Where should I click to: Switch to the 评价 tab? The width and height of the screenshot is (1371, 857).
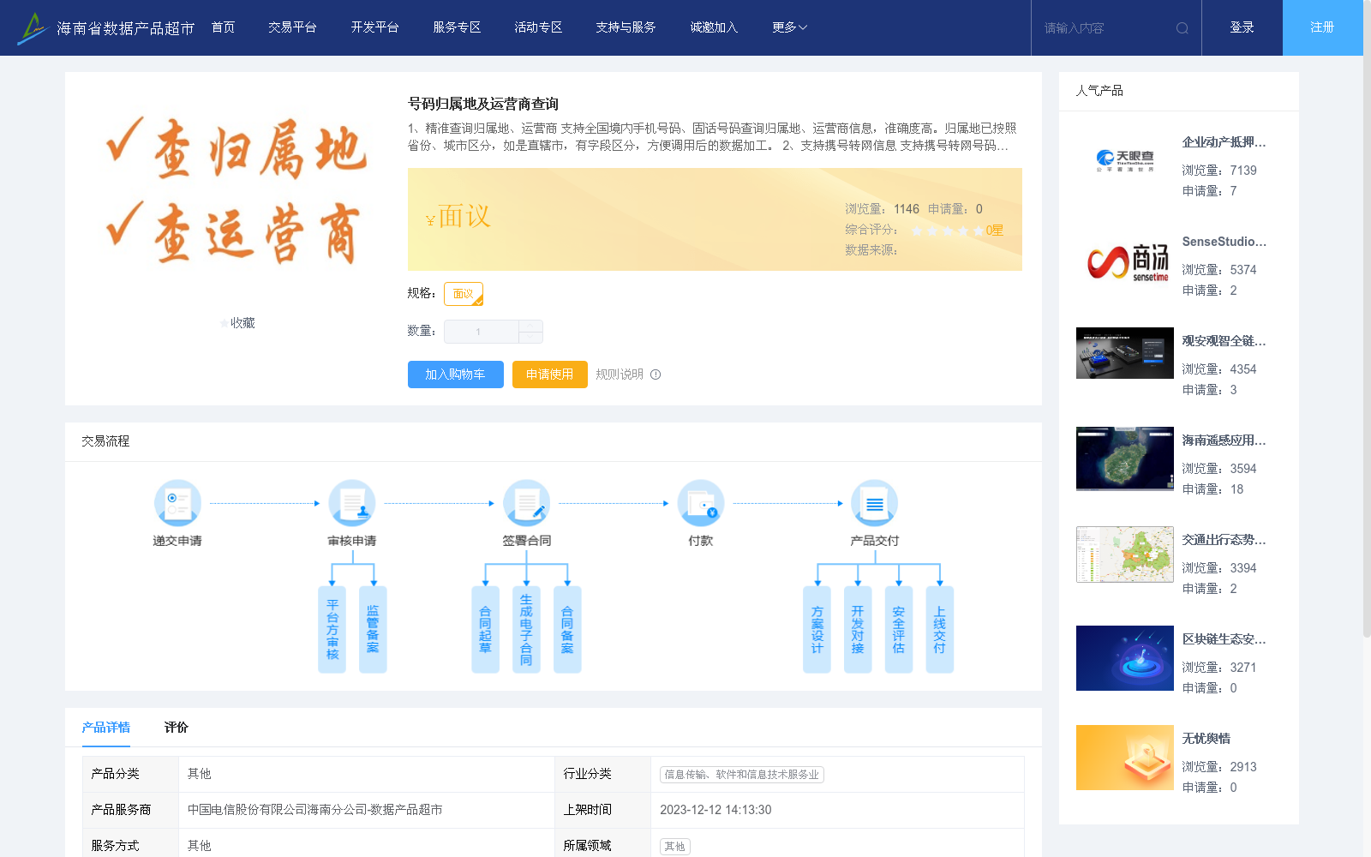pyautogui.click(x=176, y=727)
